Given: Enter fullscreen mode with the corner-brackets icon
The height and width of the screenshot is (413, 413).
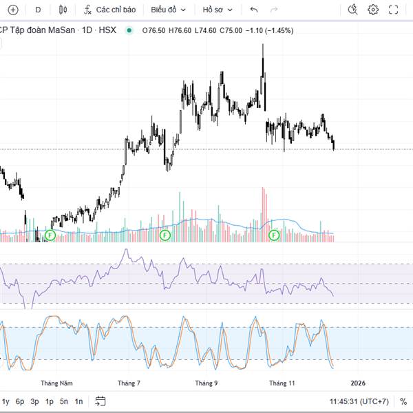Looking at the screenshot, I should tap(394, 10).
